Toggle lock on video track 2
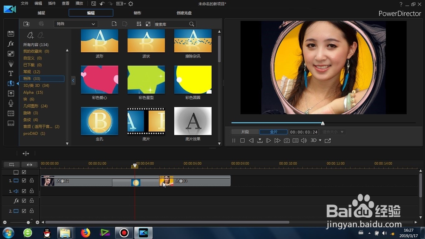The image size is (425, 239). tap(32, 211)
